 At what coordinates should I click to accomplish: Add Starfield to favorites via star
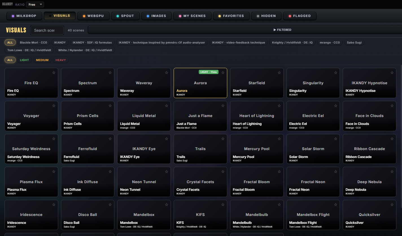(x=279, y=73)
